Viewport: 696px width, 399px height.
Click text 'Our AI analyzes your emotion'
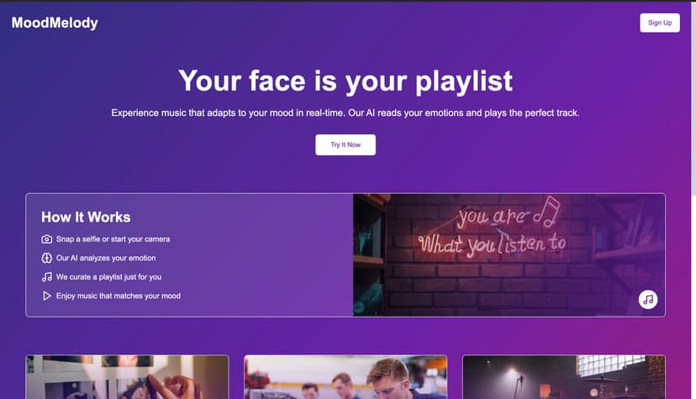coord(106,258)
